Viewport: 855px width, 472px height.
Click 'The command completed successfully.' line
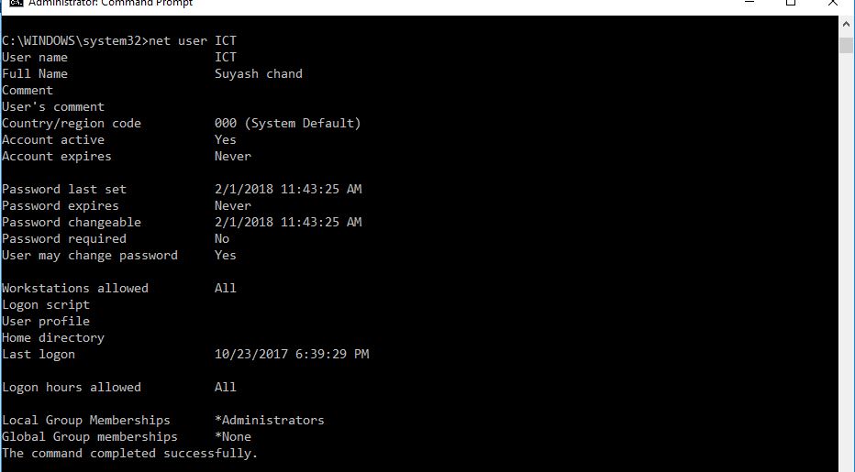pyautogui.click(x=129, y=454)
